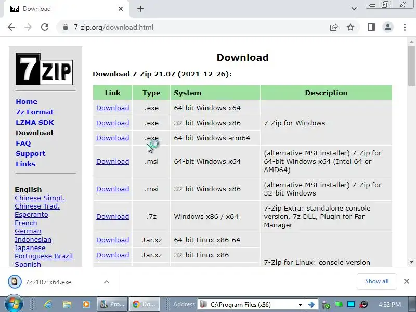This screenshot has height=312, width=416.
Task: Launch Internet Explorer from taskbar
Action: (48, 304)
